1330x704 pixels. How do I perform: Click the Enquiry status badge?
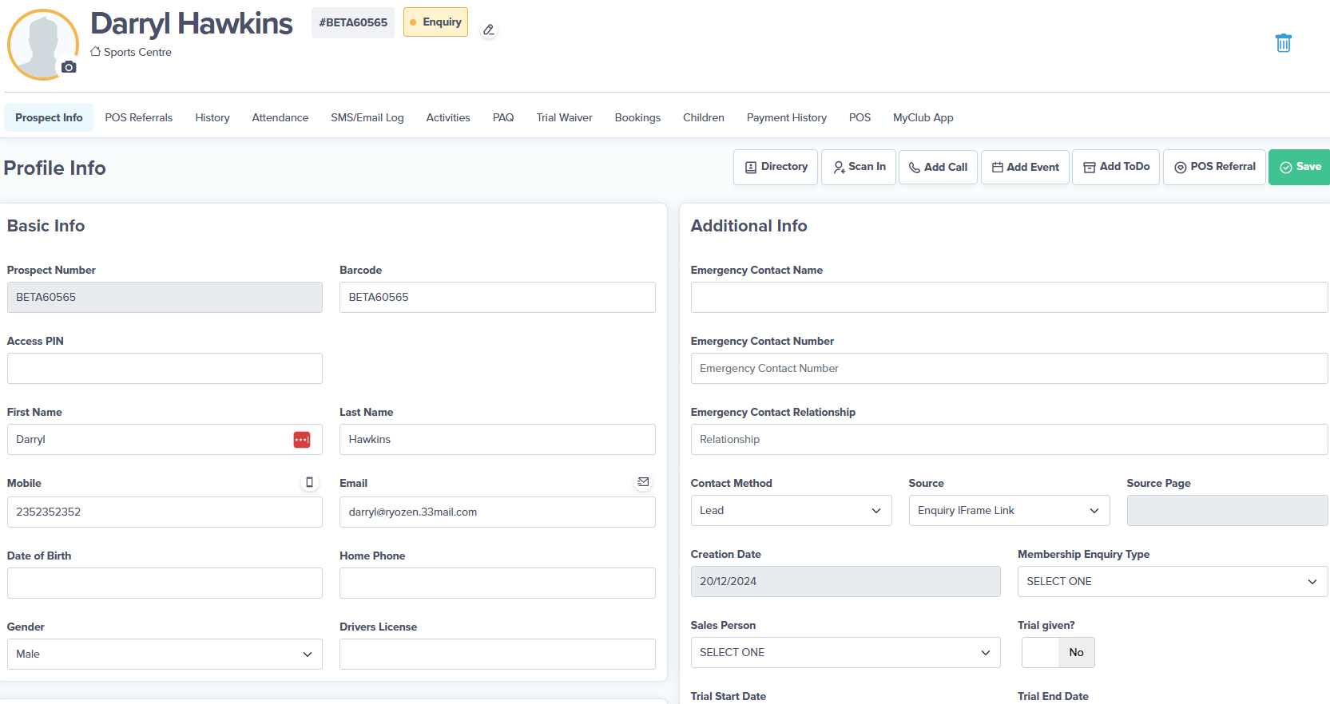tap(435, 22)
